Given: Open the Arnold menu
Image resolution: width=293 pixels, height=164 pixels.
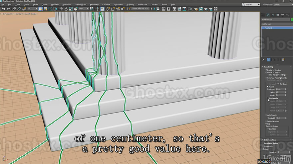Looking at the screenshot, I should pos(164,4).
